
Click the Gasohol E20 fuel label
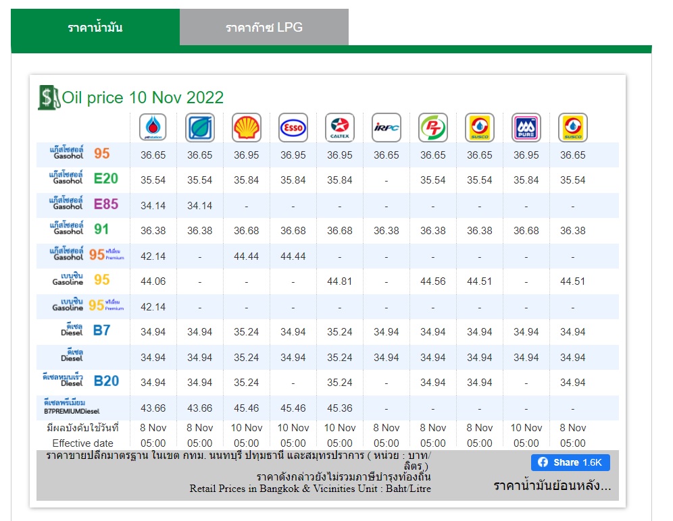pos(84,178)
